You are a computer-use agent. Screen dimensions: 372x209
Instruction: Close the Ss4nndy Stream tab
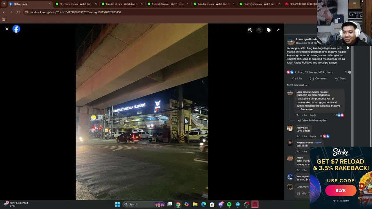pyautogui.click(x=187, y=4)
